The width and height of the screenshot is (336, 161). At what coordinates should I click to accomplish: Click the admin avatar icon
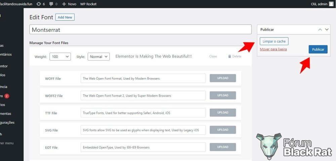coord(331,4)
